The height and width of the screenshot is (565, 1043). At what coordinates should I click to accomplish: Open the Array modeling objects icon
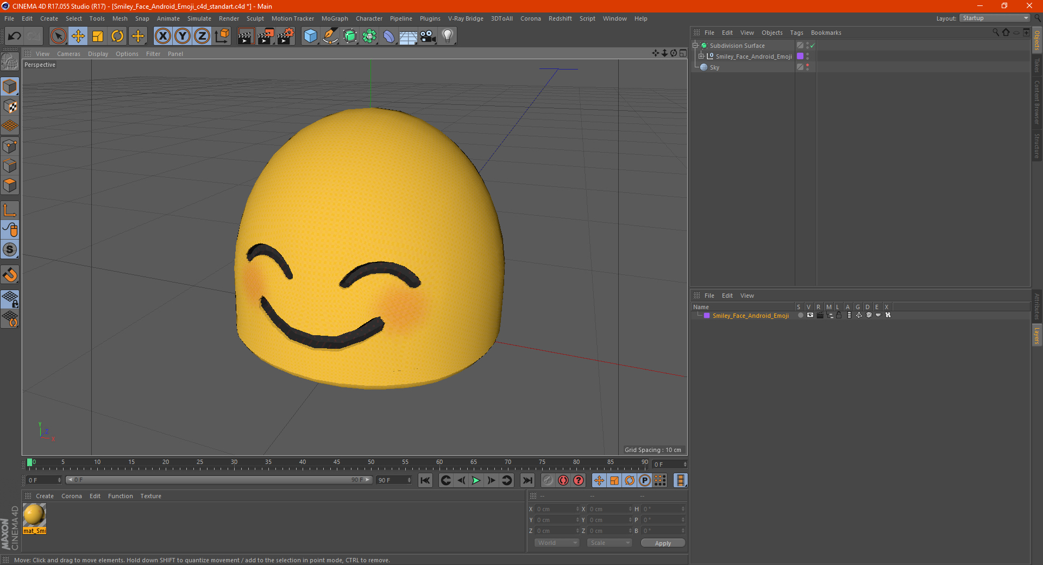point(369,36)
